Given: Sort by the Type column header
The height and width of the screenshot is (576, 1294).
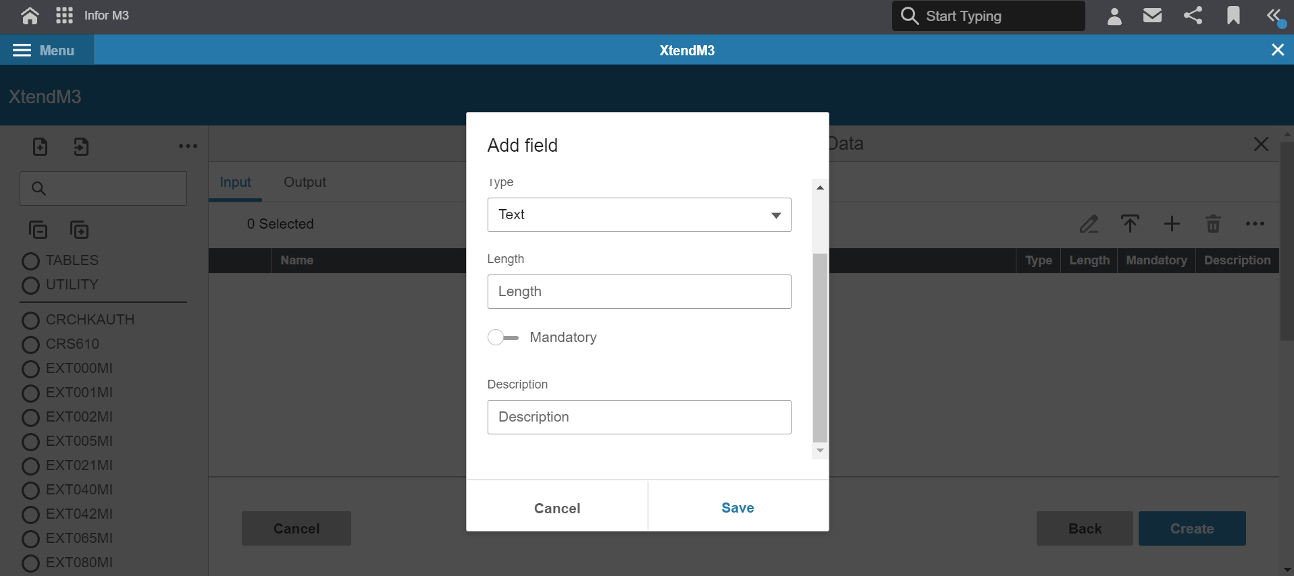Looking at the screenshot, I should (x=1038, y=260).
